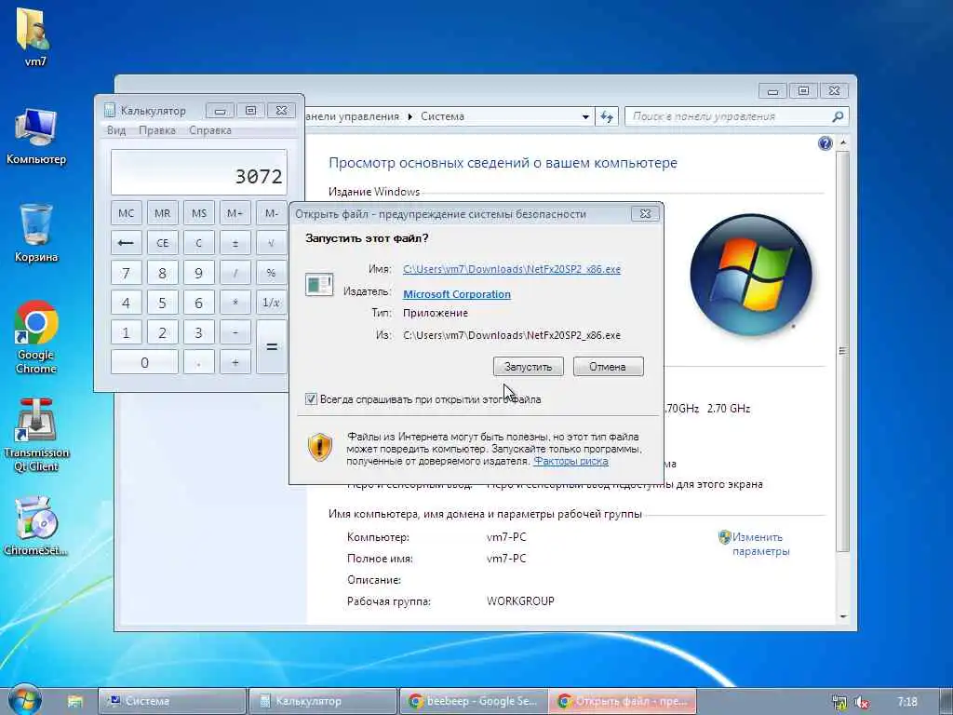Switch to Система taskbar button

[172, 701]
